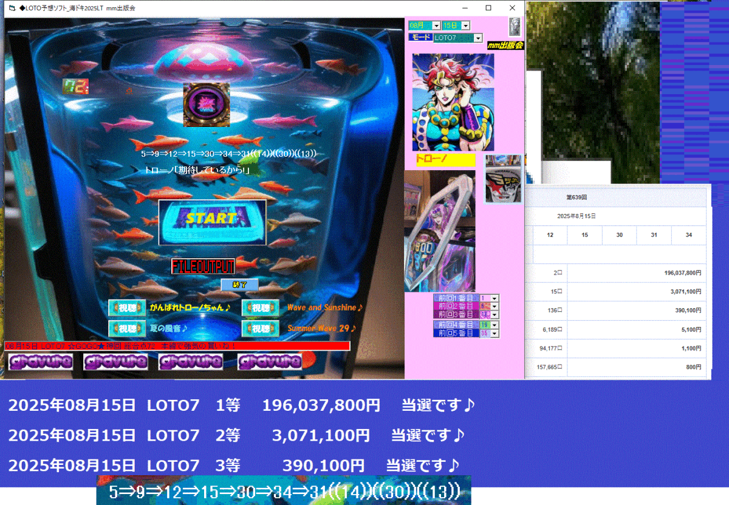Open the 前回2番目 number dropdown
The image size is (729, 505).
coord(489,306)
